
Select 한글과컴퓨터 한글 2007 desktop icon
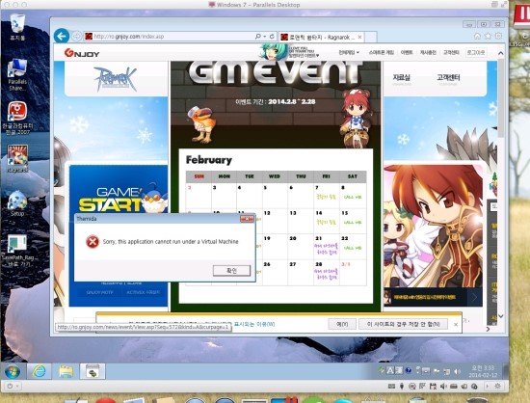tap(17, 118)
